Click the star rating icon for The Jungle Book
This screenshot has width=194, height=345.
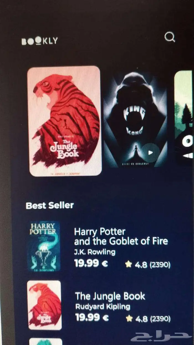tap(129, 319)
